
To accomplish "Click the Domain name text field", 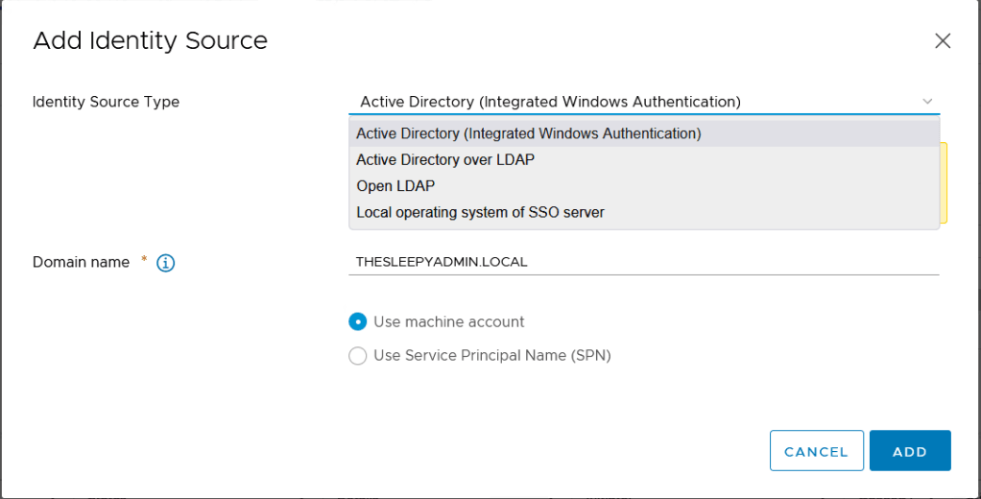I will [x=643, y=262].
